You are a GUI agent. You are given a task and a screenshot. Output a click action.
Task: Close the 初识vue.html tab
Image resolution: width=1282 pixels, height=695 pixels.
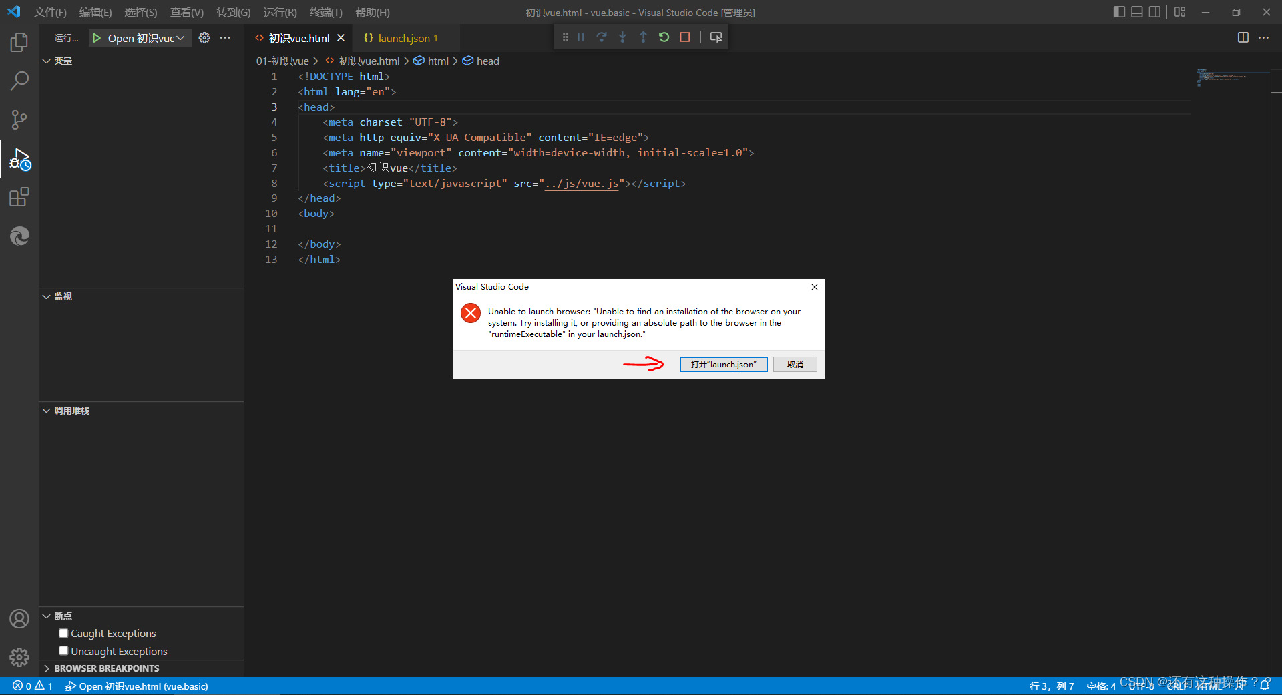341,38
